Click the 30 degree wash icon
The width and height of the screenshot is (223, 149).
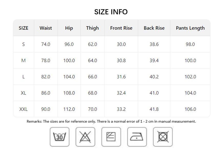[60, 137]
